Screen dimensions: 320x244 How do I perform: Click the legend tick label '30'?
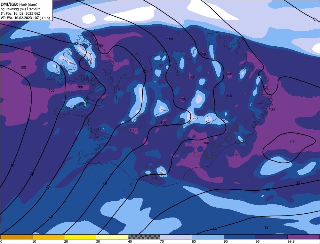point(98,241)
